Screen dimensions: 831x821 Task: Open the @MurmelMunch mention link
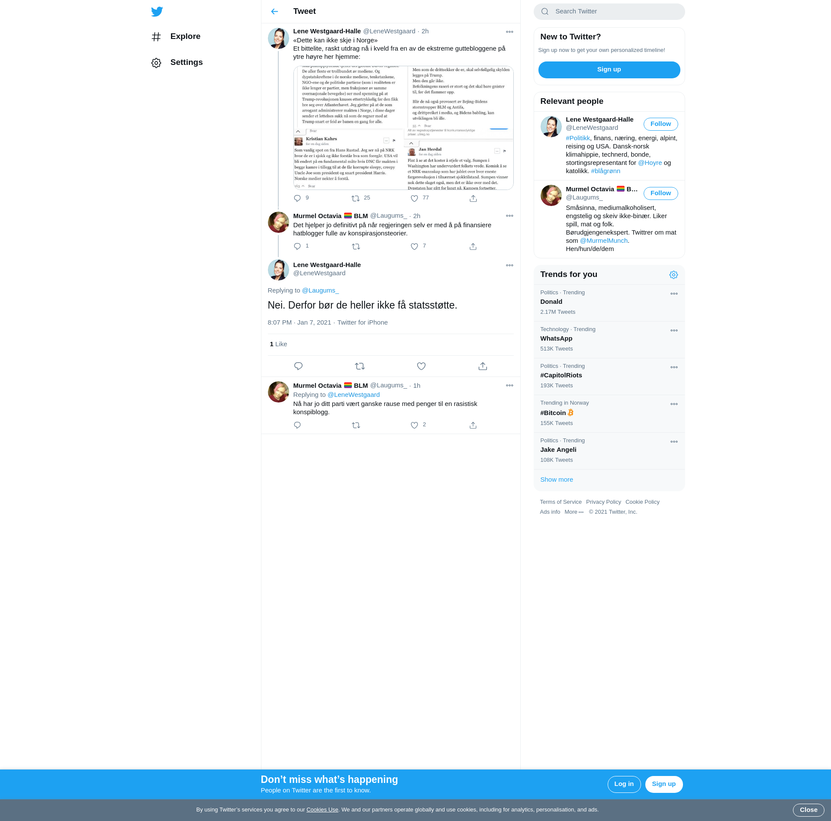pos(603,241)
